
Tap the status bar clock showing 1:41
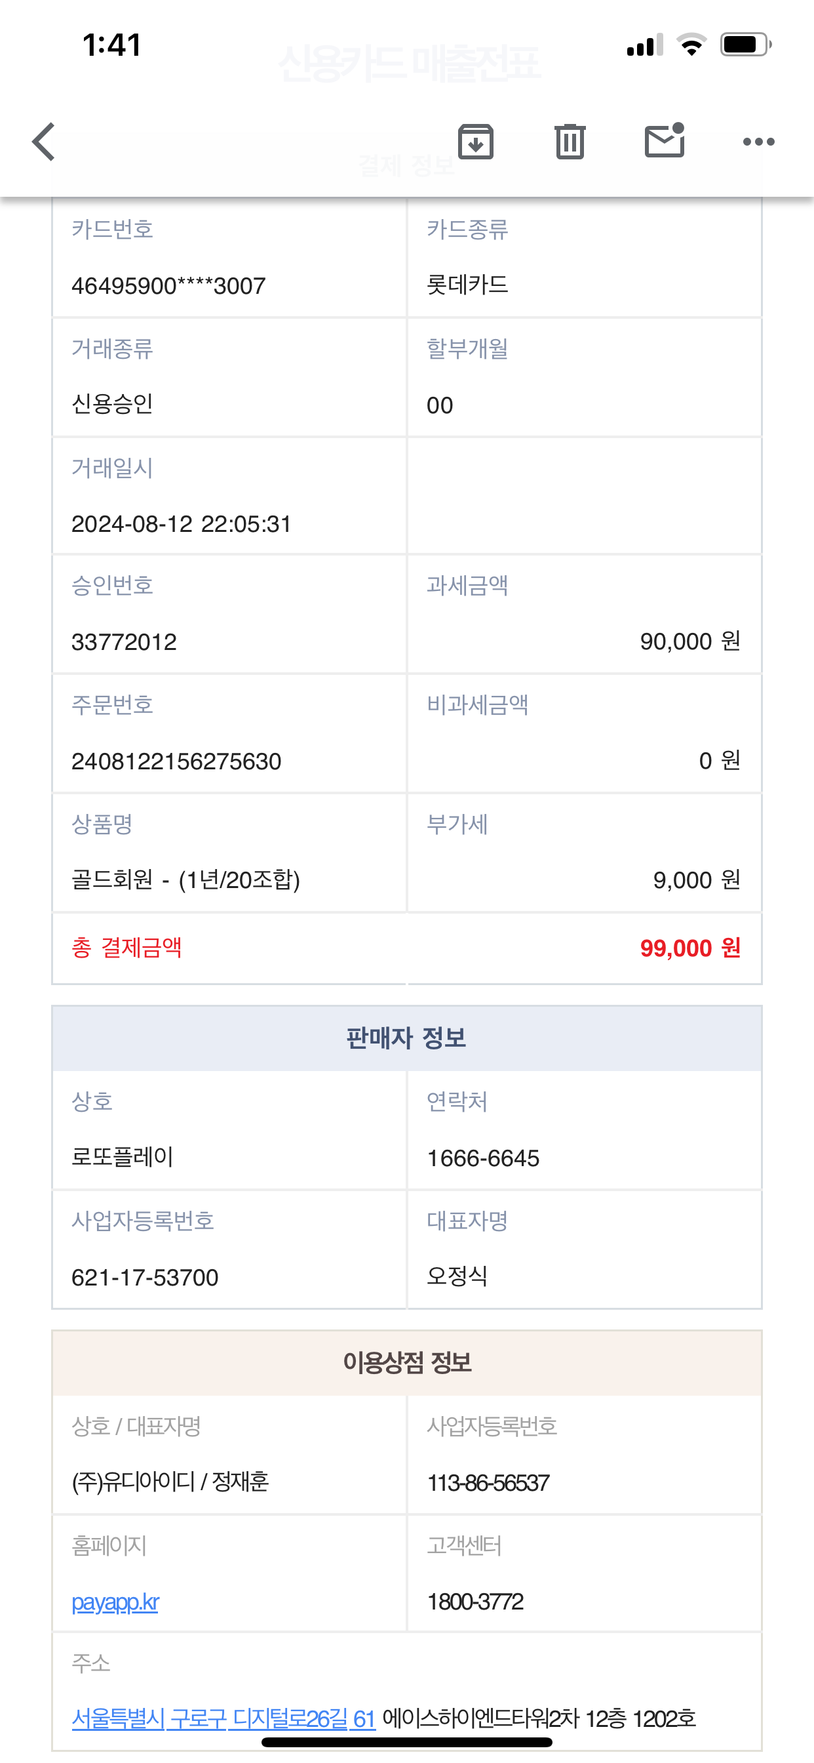point(111,45)
